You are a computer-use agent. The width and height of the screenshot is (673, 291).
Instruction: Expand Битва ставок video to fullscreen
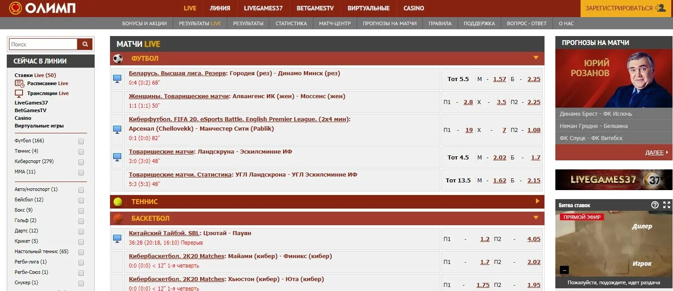(x=667, y=205)
